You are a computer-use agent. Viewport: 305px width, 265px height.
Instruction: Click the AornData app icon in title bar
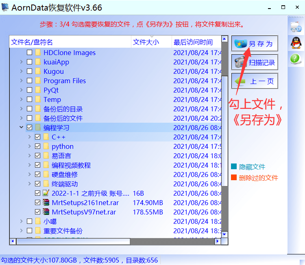click(5, 7)
